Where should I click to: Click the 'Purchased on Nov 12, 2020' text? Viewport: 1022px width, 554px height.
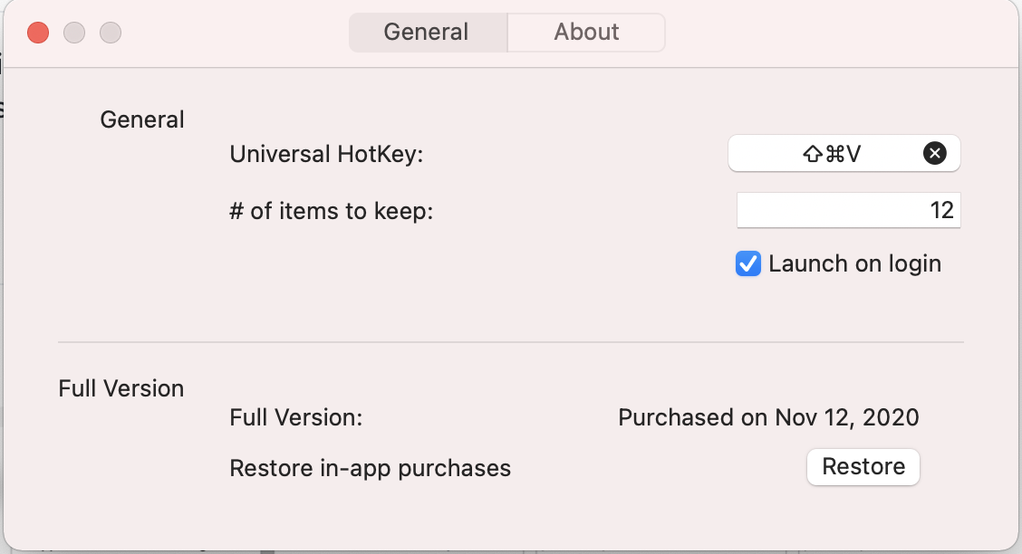click(x=768, y=417)
